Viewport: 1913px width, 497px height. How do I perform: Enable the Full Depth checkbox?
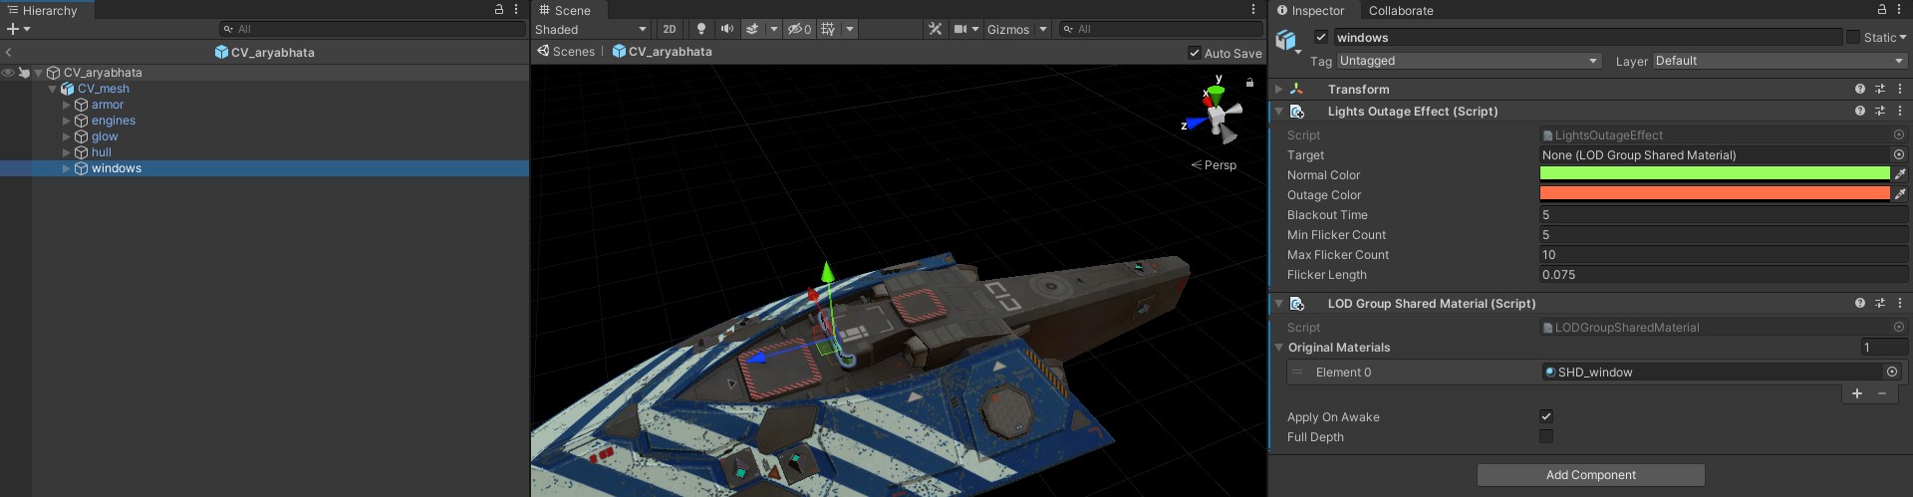click(x=1546, y=436)
